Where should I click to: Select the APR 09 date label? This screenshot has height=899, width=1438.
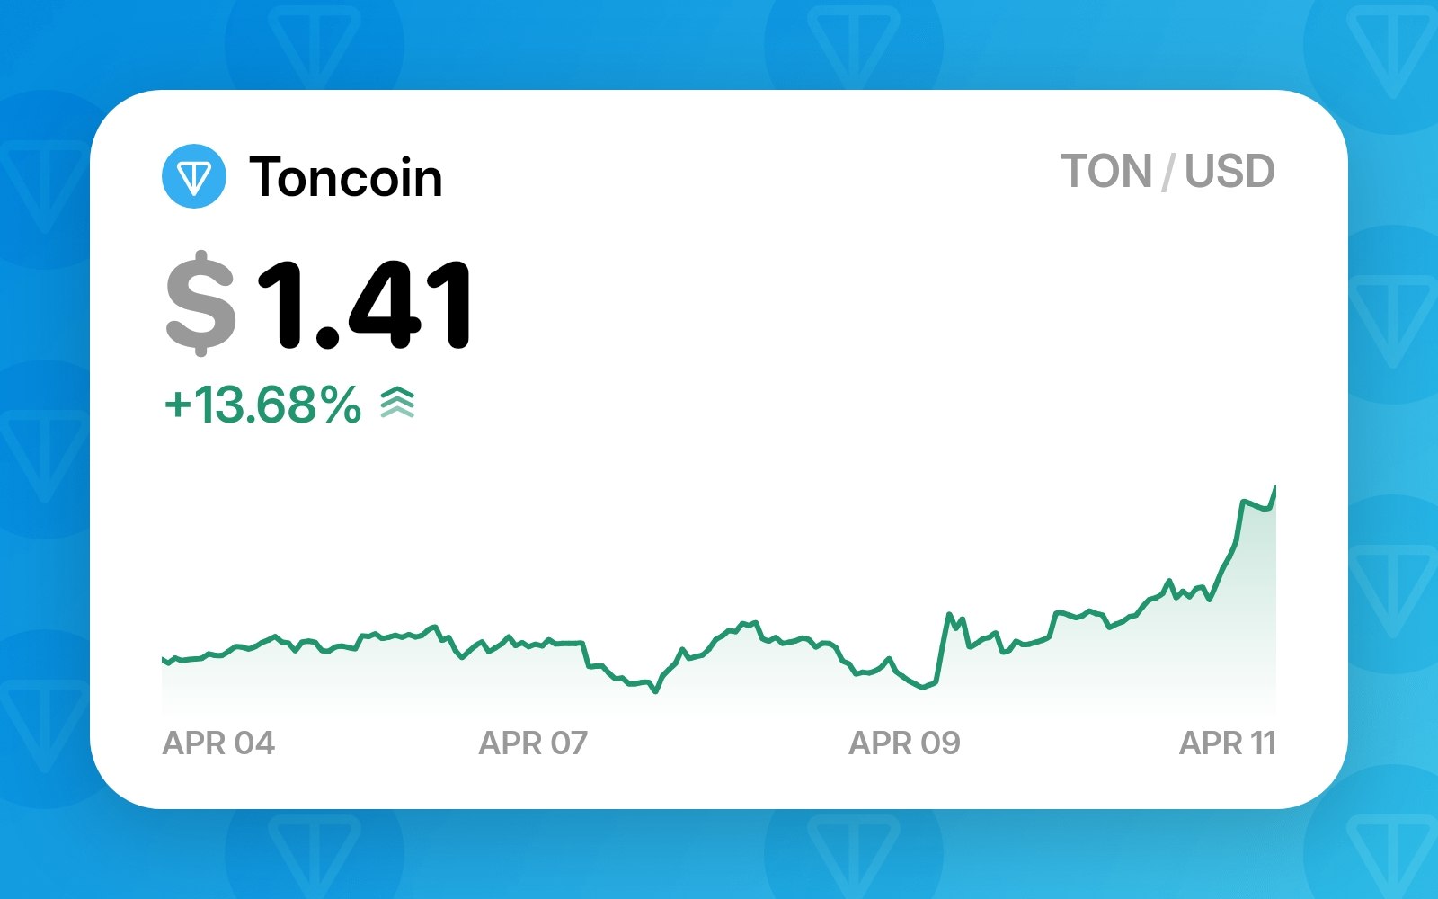click(x=904, y=743)
